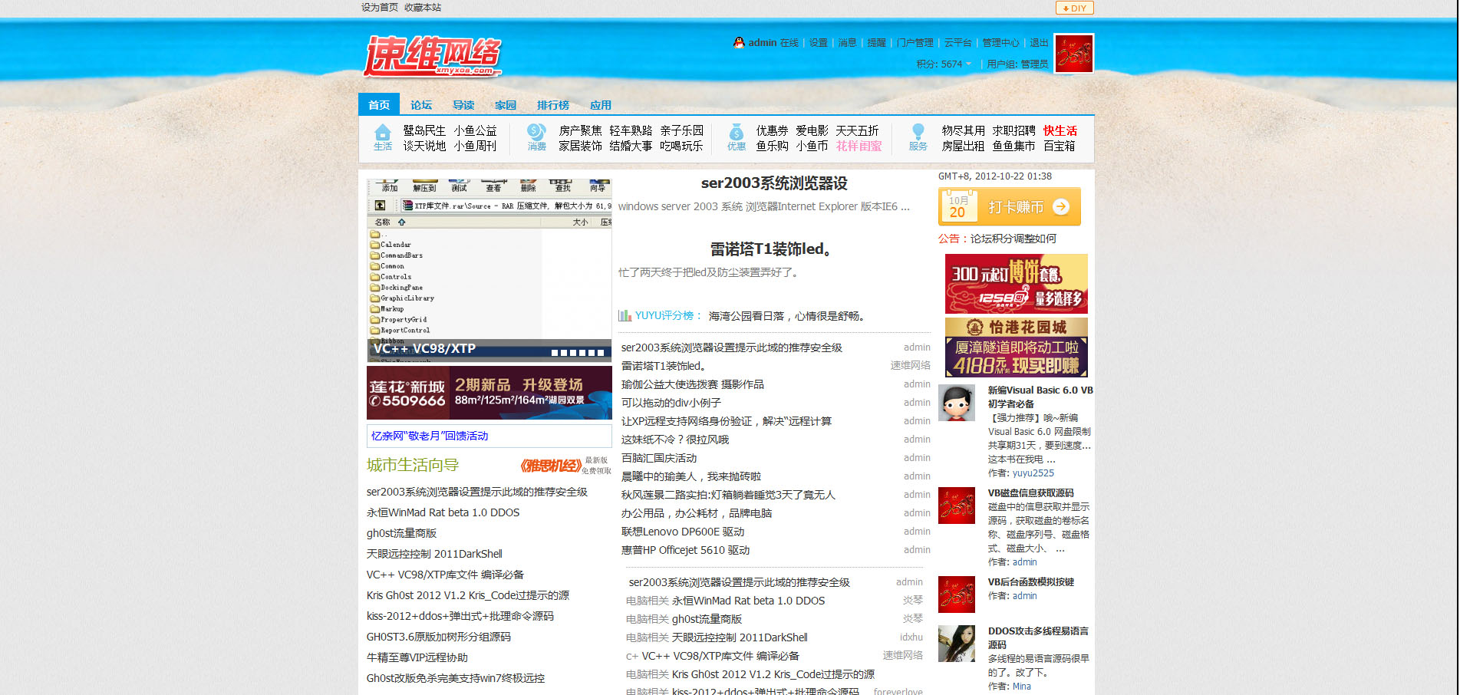The image size is (1460, 695).
Task: Click the QQ penguin icon beside admin
Action: point(739,43)
